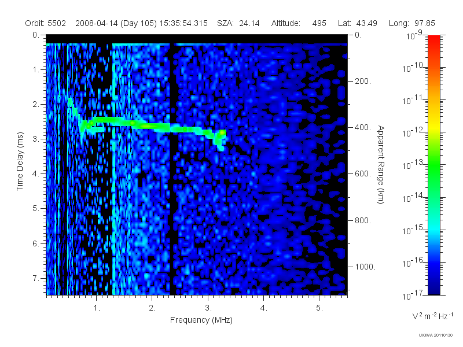The width and height of the screenshot is (463, 347).
Task: Click the UIOWA 20110130 credit text
Action: (436, 335)
